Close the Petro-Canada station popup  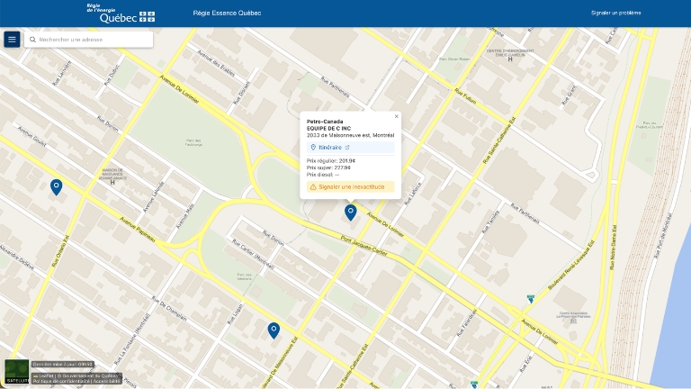click(396, 116)
